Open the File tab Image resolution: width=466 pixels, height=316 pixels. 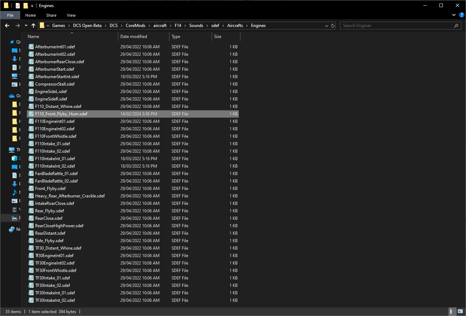pos(10,15)
